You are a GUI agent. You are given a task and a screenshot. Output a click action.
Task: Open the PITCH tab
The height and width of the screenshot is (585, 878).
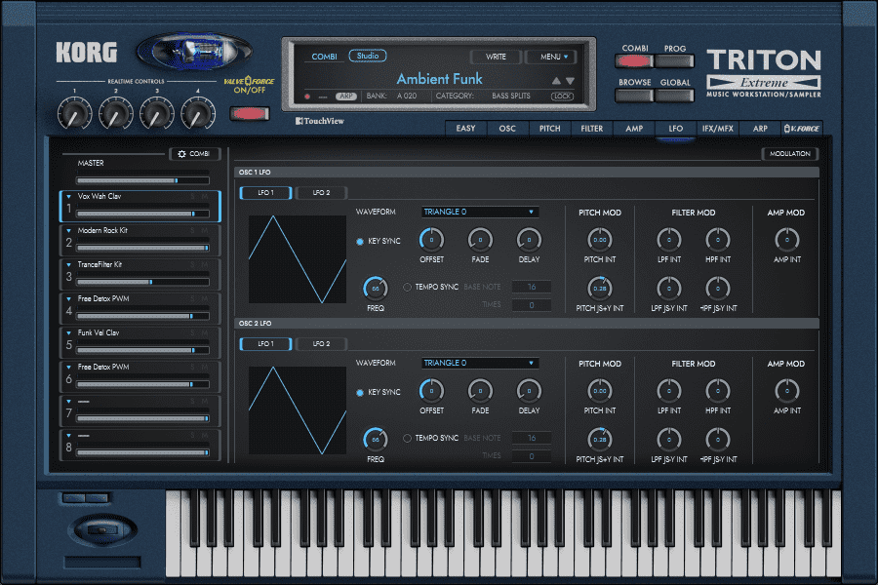point(550,129)
